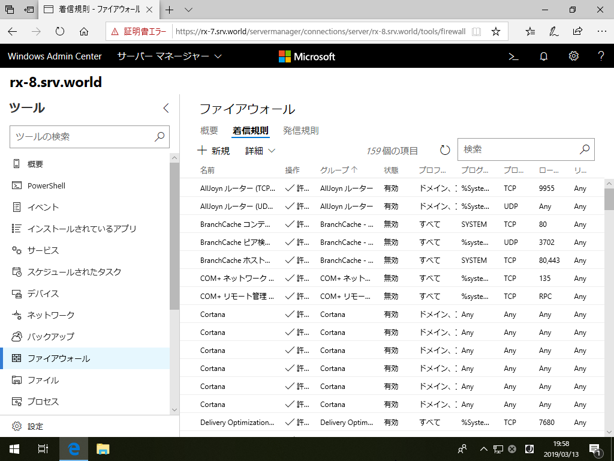Switch to the 発信規則 tab

click(x=301, y=130)
